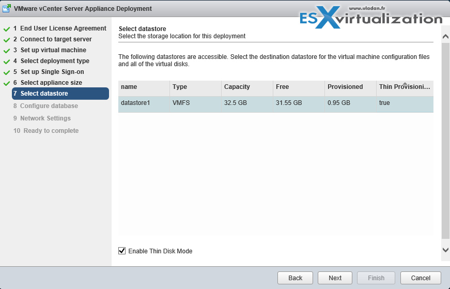Sort by the Type column header
Viewport: 450px width, 289px height.
195,88
